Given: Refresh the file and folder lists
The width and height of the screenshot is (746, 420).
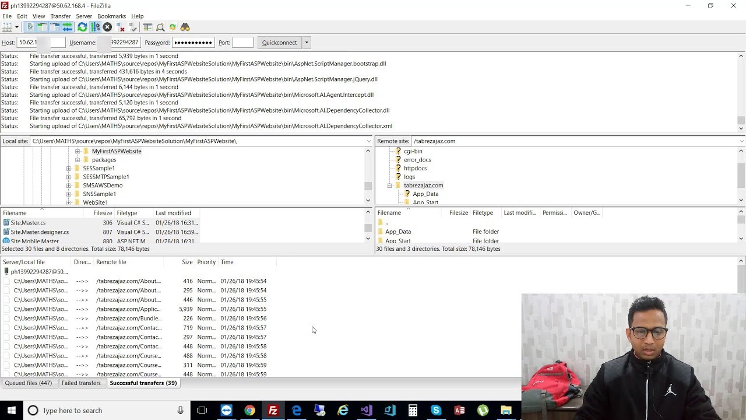Looking at the screenshot, I should tap(82, 27).
